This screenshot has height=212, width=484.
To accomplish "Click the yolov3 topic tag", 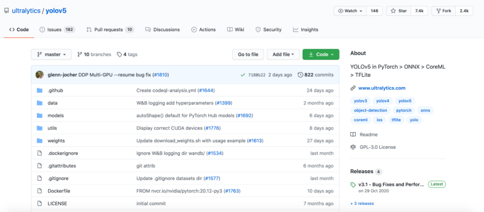I will pyautogui.click(x=360, y=100).
